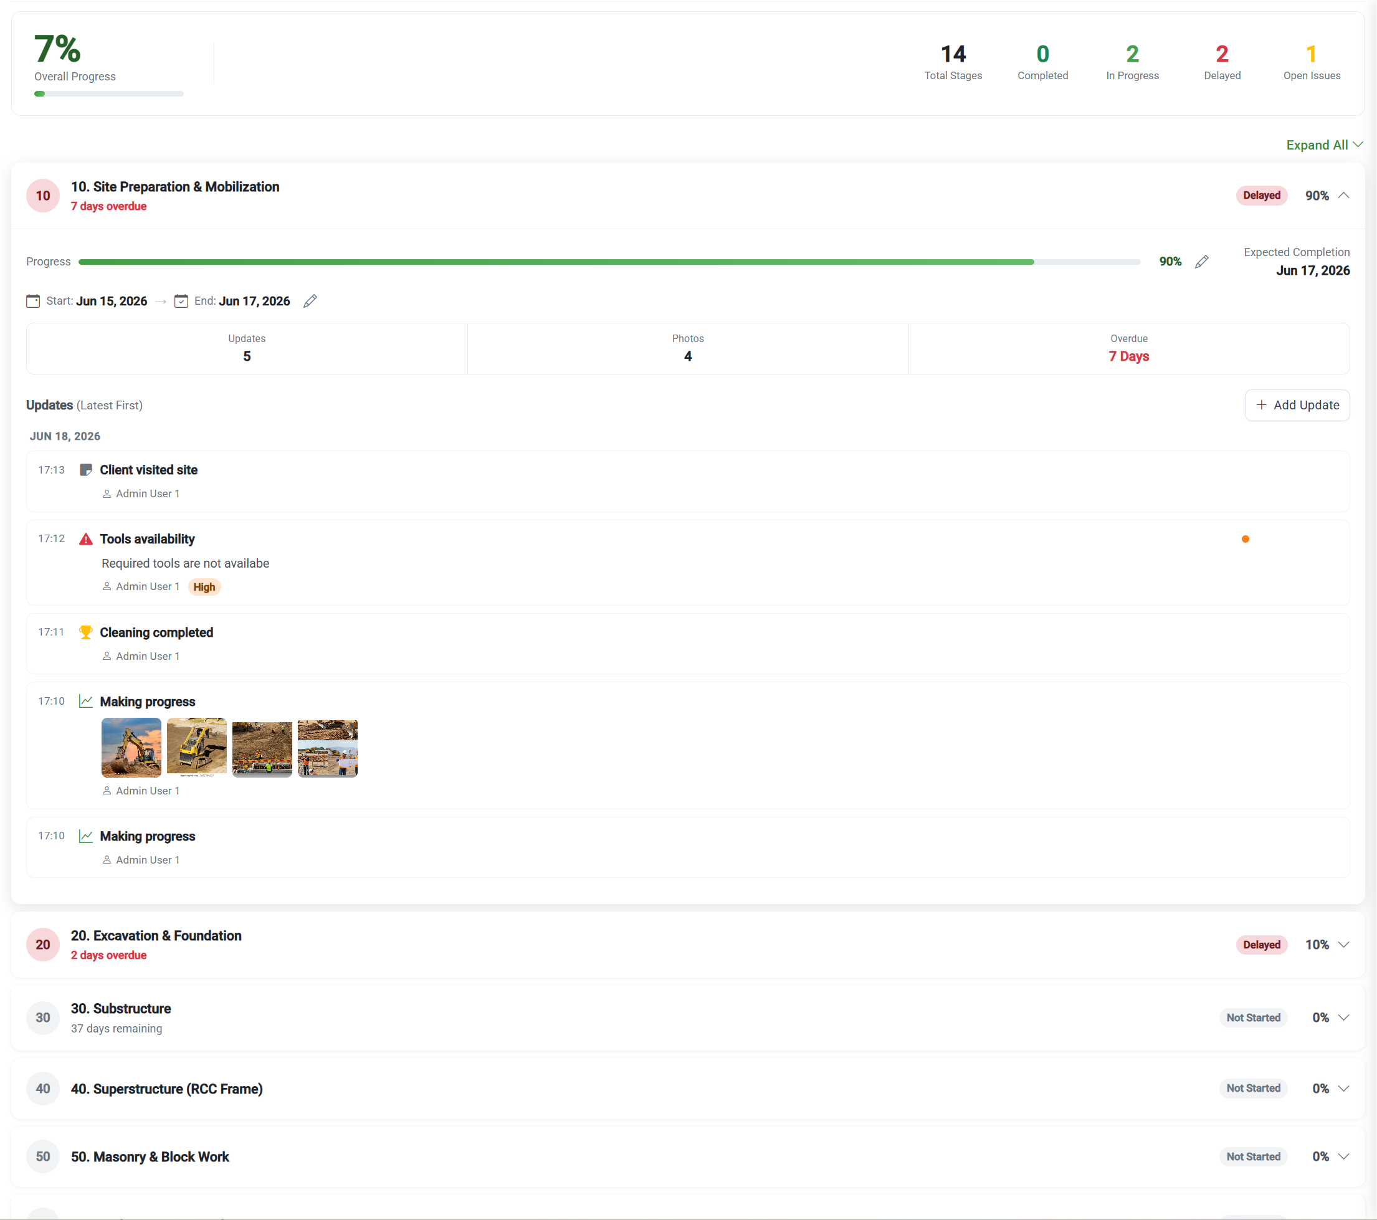1377x1220 pixels.
Task: Click the Open Issues 1 stat
Action: [1311, 62]
